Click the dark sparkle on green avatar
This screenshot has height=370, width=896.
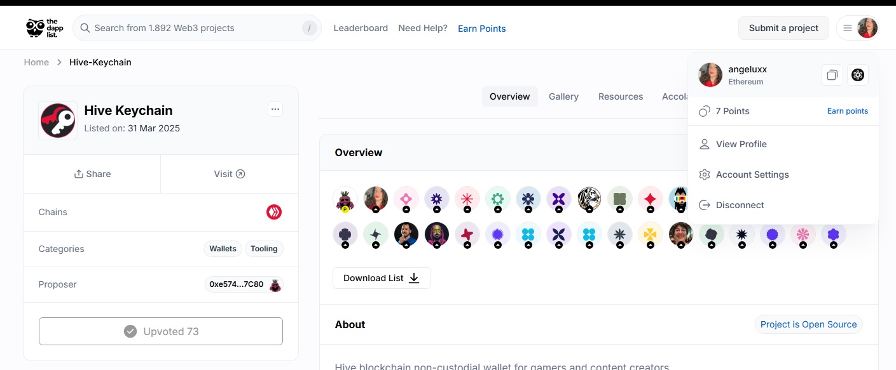(x=376, y=235)
